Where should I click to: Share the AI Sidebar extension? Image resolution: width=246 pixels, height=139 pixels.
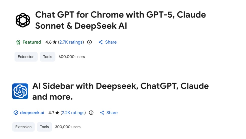109,113
